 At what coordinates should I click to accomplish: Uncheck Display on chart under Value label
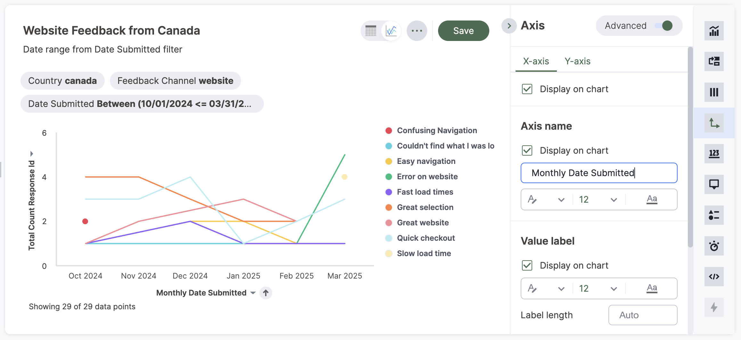click(527, 265)
